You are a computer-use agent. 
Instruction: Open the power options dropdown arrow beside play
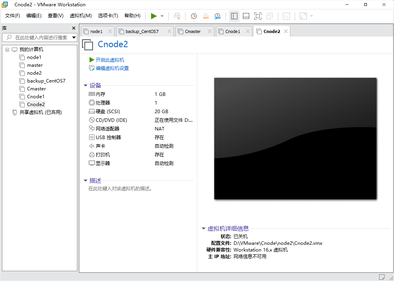(x=162, y=16)
